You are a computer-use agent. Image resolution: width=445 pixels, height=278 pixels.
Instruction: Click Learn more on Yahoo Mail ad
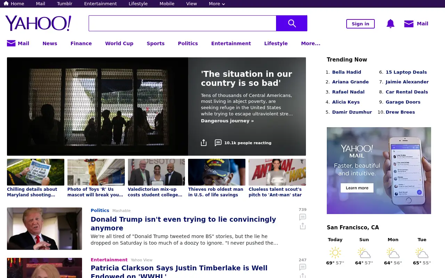coord(357,188)
